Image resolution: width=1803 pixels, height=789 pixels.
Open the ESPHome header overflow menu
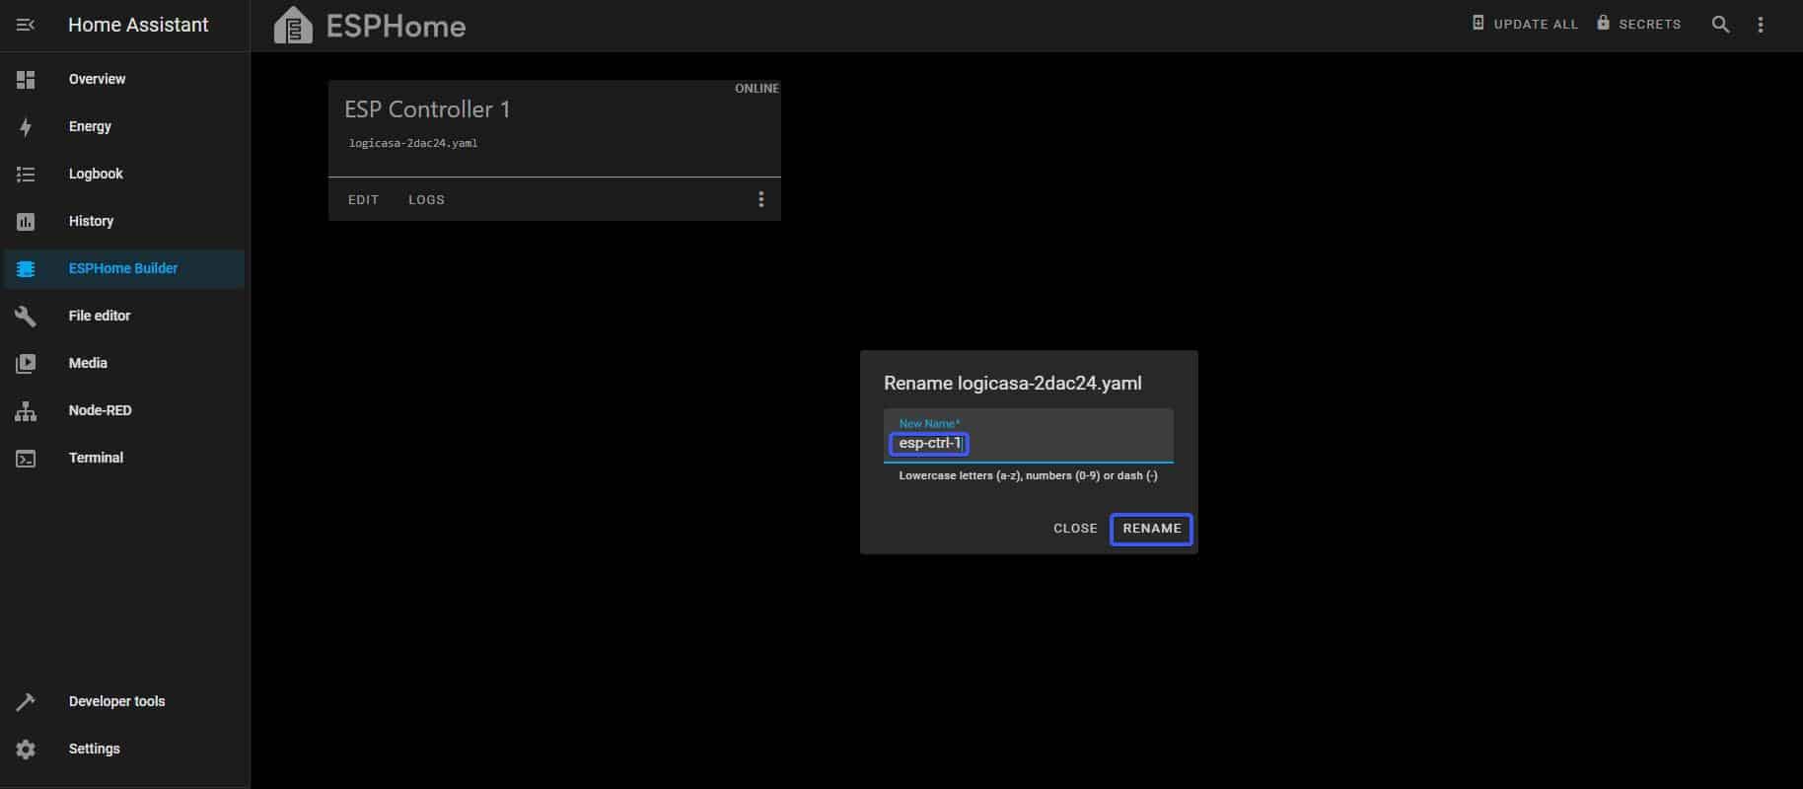[x=1761, y=25]
